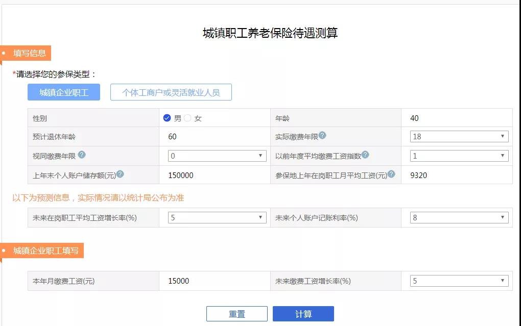Expand the 未来缴费工资增长率 dropdown
The image size is (521, 326).
(457, 280)
